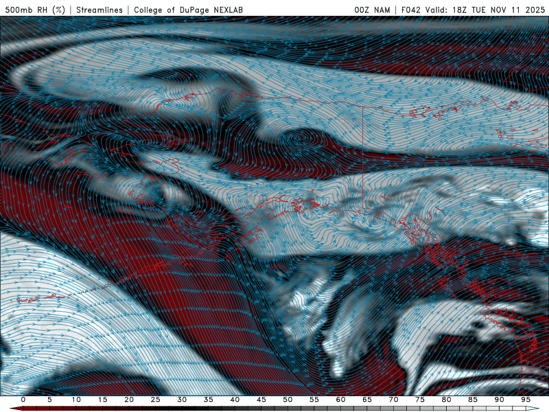Click the "F042" forecast hour text
This screenshot has height=412, width=549.
point(411,10)
